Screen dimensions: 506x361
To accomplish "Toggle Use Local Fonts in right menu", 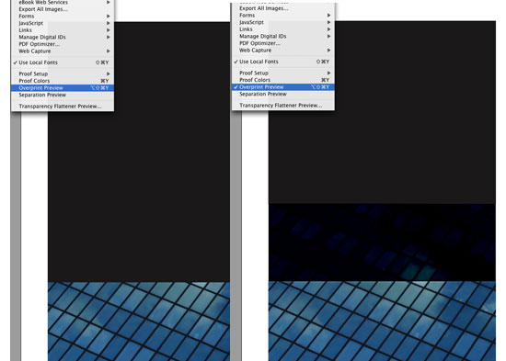I will coord(283,62).
